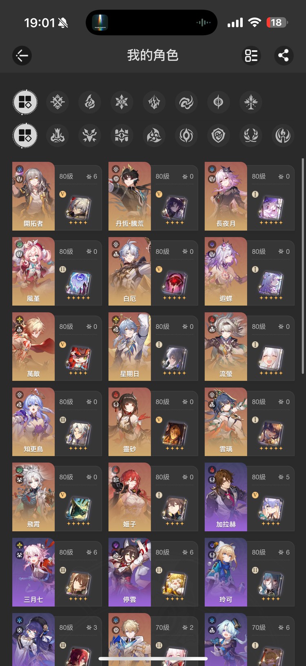Image resolution: width=306 pixels, height=666 pixels.
Task: Open 流螢 character card
Action: 250,346
